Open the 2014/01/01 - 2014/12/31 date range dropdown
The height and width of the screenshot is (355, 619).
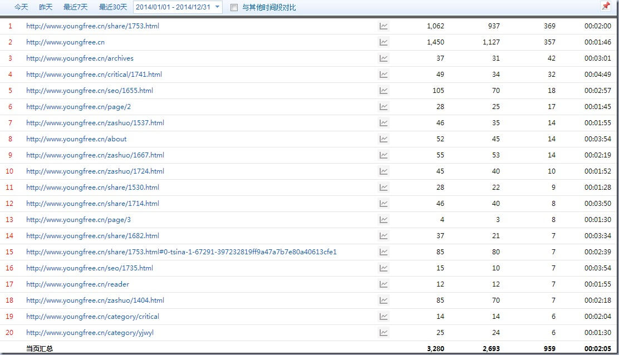(x=178, y=7)
